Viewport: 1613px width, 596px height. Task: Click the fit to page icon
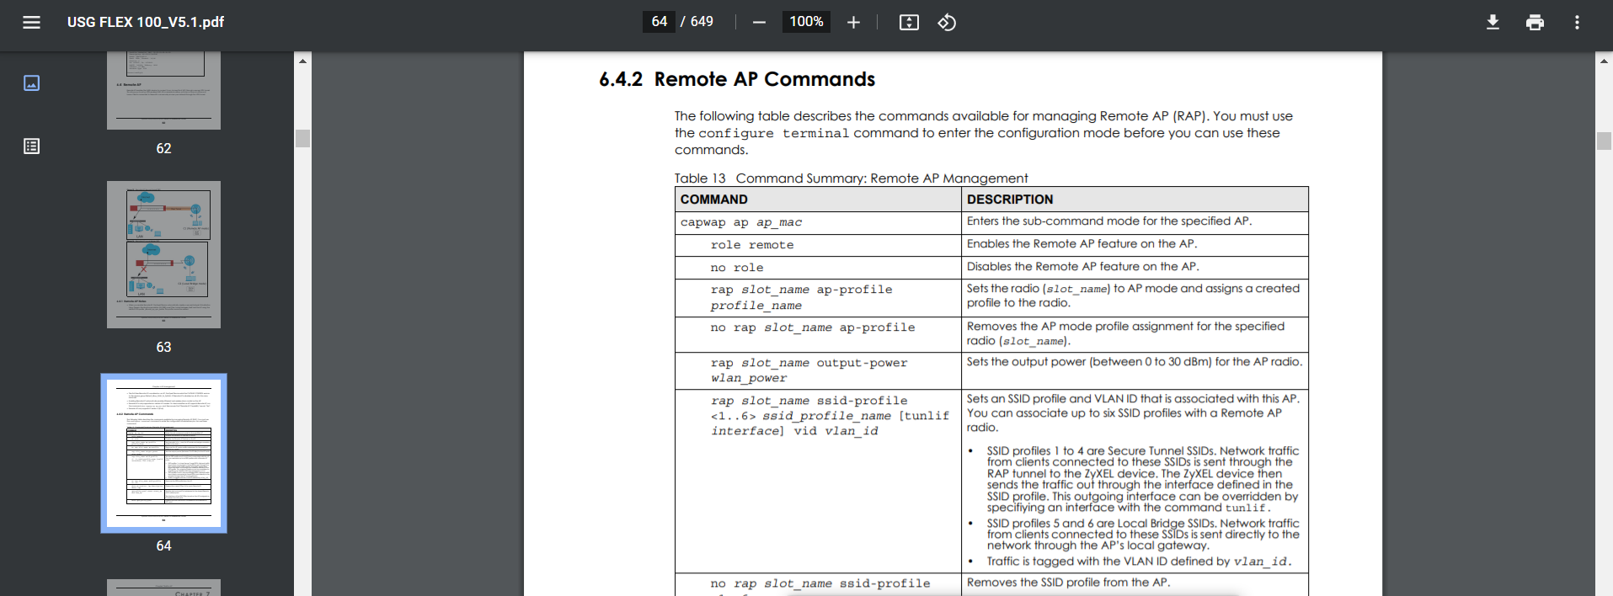coord(909,22)
